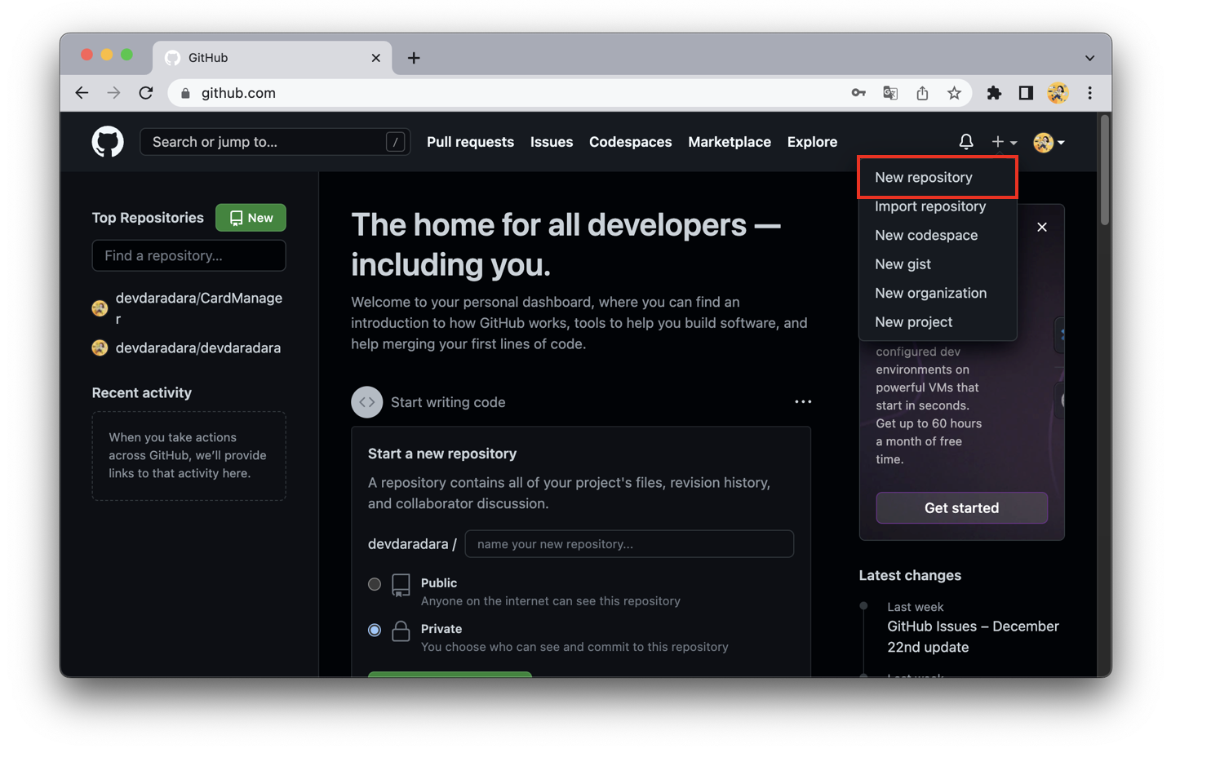Click the GitHub Octocat logo
Screen dimensions: 1211x757
(x=108, y=142)
